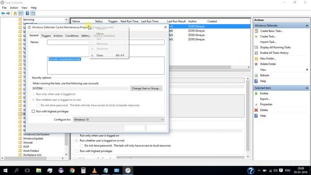Sort task list by Created column
Viewport: 311px width, 175px height.
tap(212, 21)
